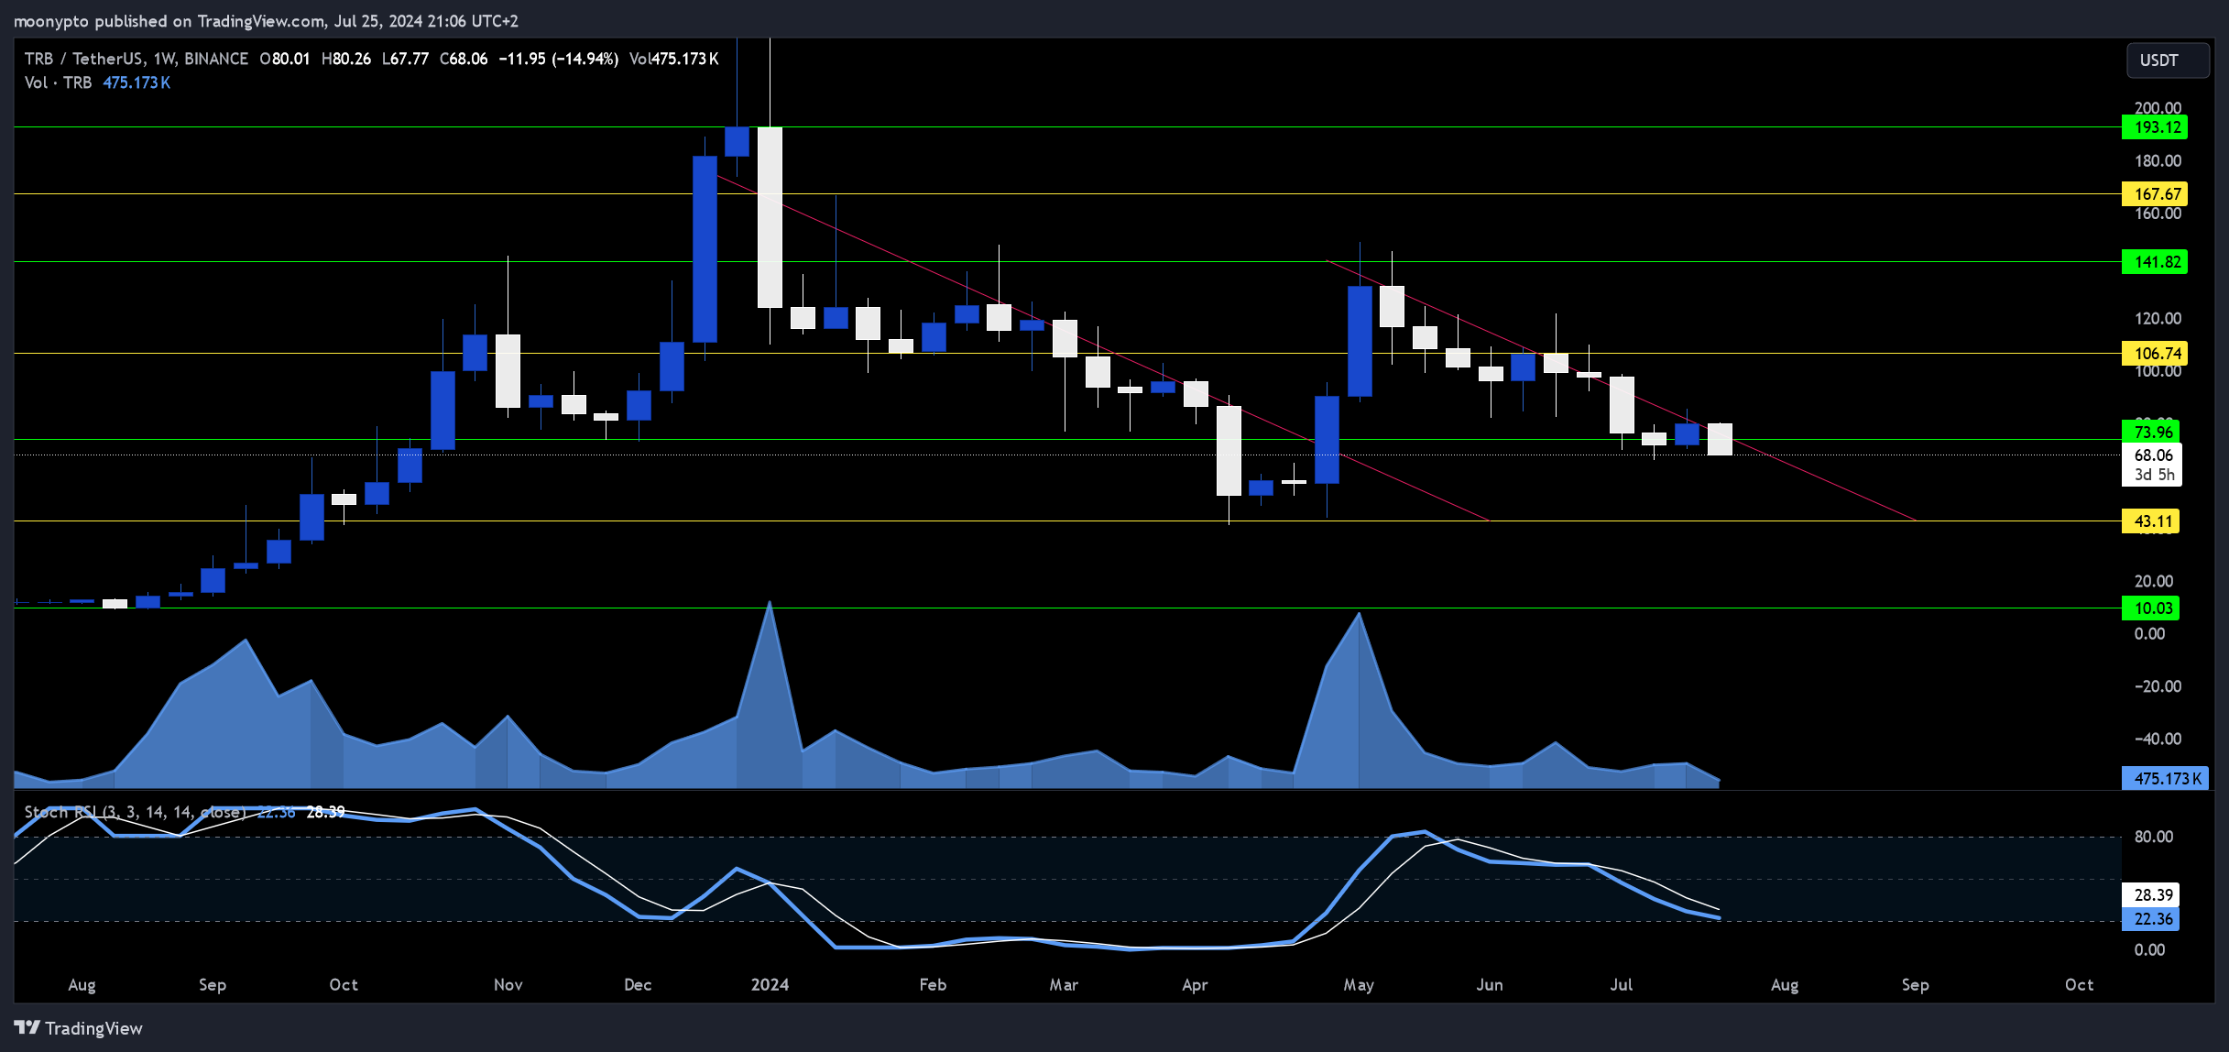
Task: Click the TradingView logo icon
Action: 27,1027
